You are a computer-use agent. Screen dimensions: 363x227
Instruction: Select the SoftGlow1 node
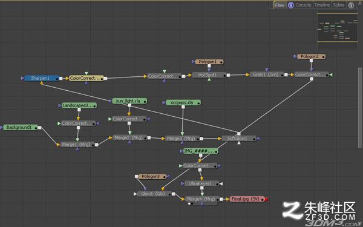click(239, 139)
